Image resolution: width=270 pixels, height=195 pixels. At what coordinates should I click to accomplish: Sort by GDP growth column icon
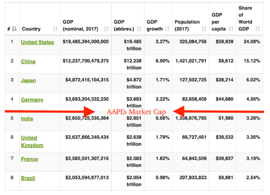(x=167, y=29)
